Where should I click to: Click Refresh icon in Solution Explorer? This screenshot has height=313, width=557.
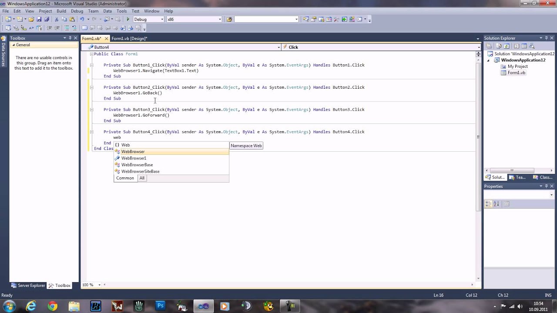pos(507,46)
